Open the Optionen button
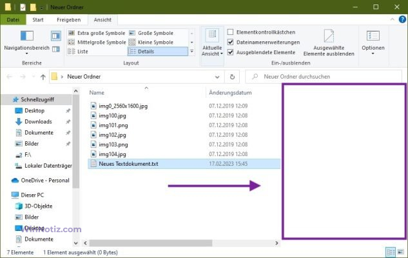Viewport: 408px width, 258px height. pos(373,43)
